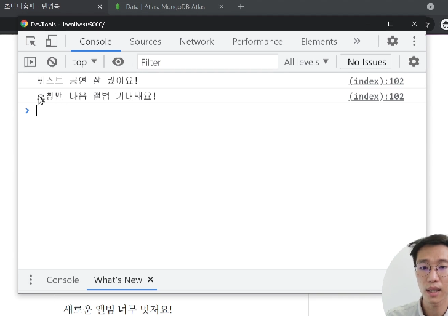Open the Performance tab
448x316 pixels.
pos(257,42)
